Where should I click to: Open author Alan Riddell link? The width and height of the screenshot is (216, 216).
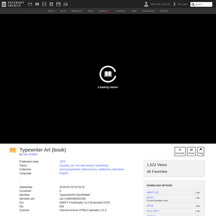(30, 154)
